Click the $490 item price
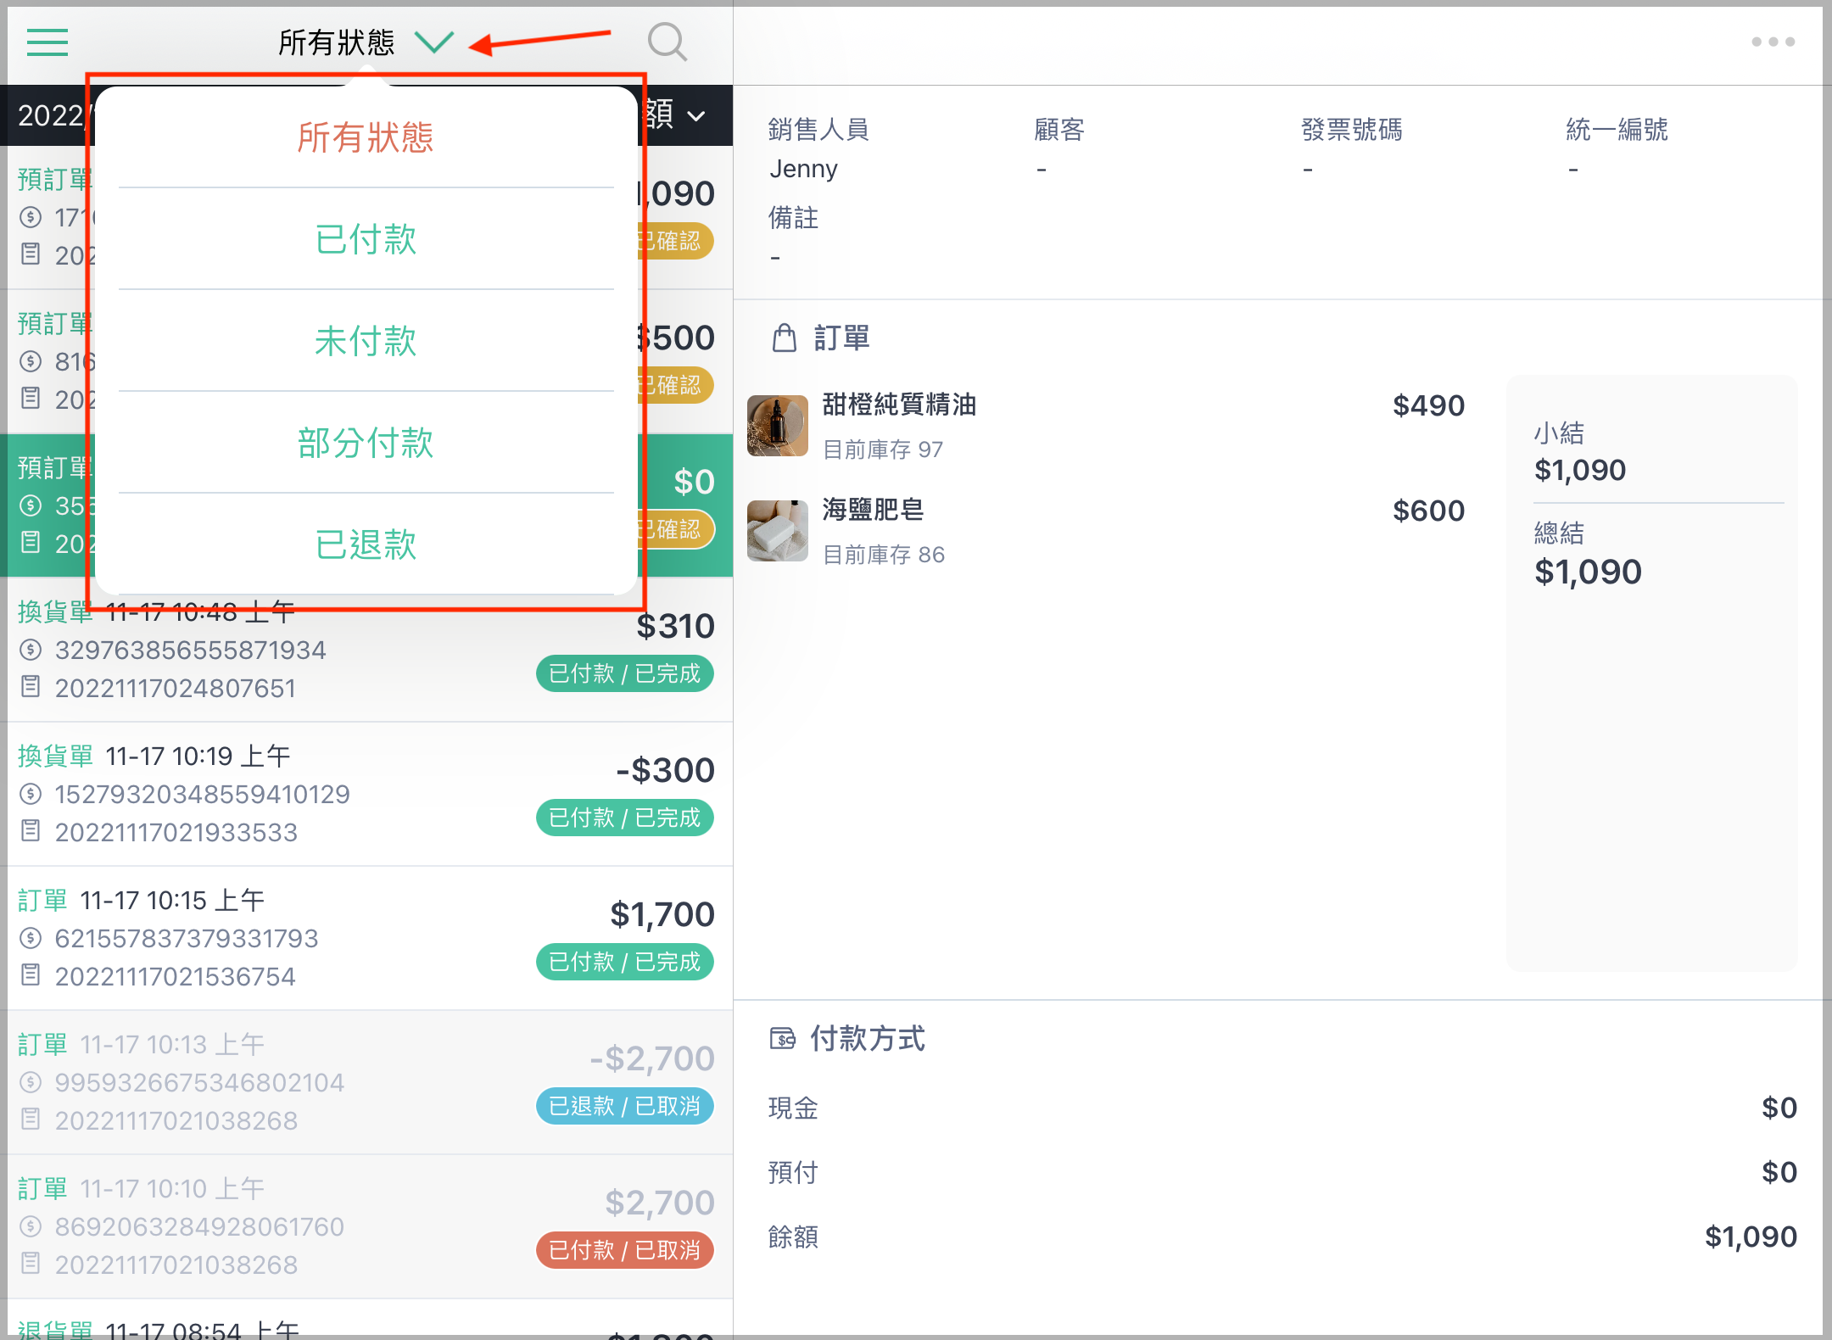 (1428, 405)
